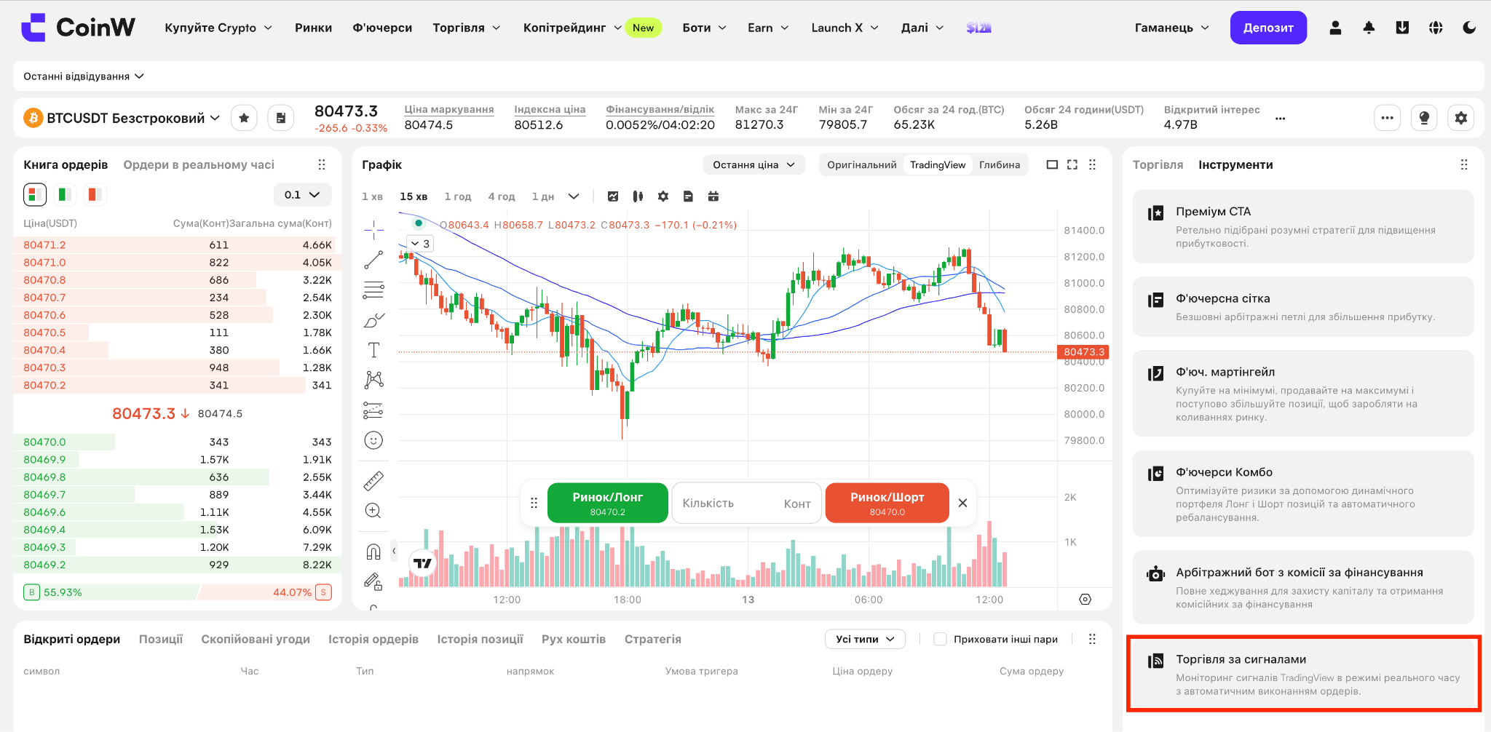Open the Fibonacci retracement lines tool
The height and width of the screenshot is (732, 1491).
373,290
